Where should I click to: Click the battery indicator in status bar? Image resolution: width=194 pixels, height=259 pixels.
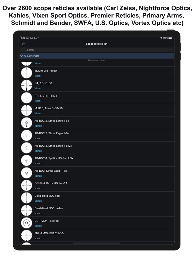pos(170,38)
